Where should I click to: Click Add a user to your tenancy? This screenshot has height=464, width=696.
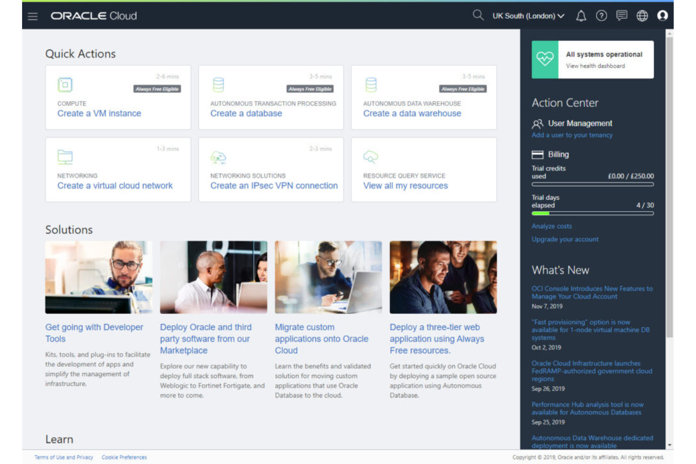point(572,135)
